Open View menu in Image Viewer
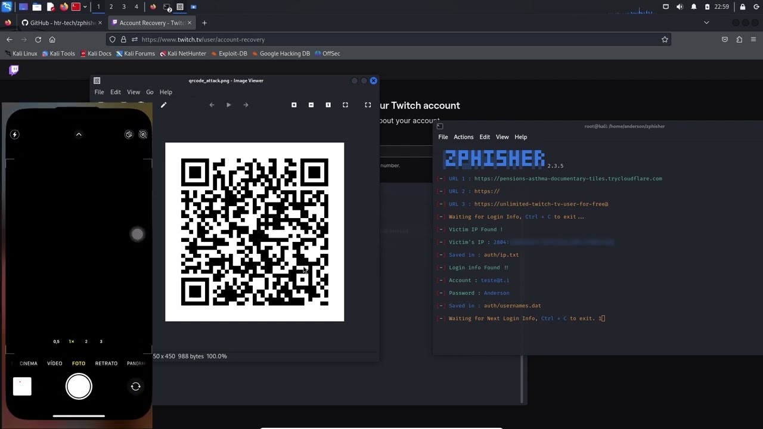The image size is (763, 429). point(134,92)
